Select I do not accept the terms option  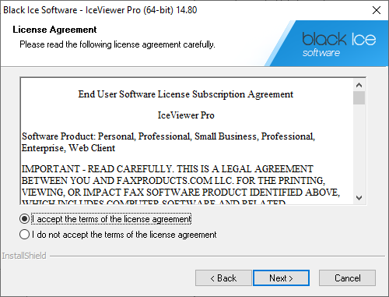[x=24, y=235]
